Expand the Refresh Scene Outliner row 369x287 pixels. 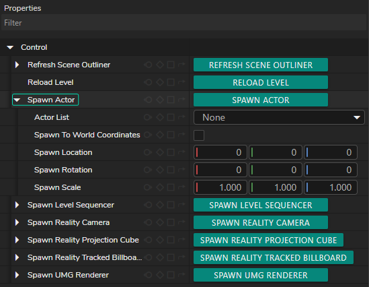[17, 65]
